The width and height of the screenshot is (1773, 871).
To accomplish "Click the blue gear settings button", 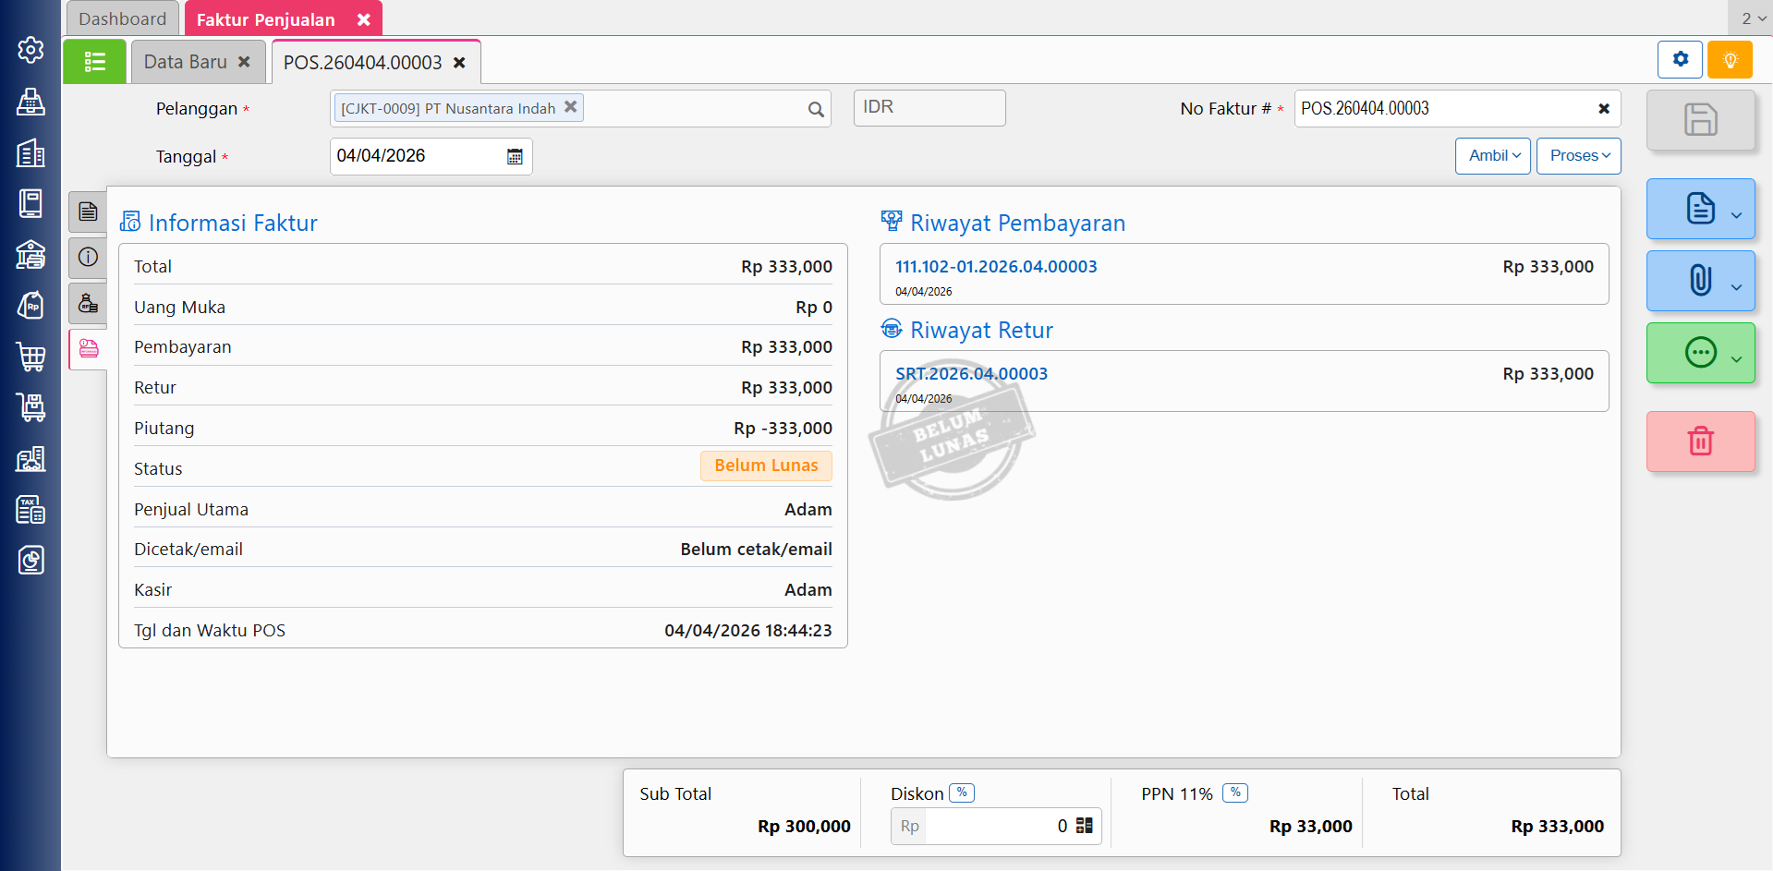I will [1680, 60].
